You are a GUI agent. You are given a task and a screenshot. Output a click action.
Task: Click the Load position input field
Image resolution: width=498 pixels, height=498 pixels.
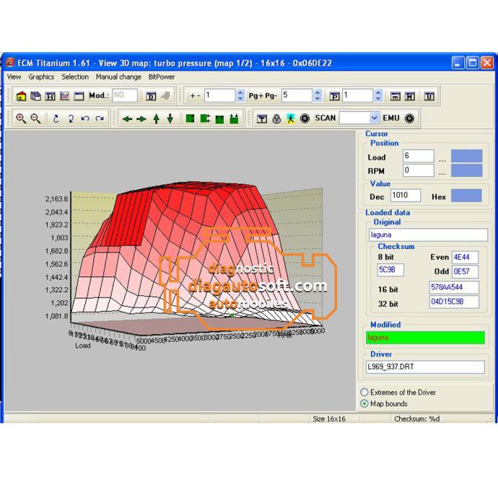(418, 156)
